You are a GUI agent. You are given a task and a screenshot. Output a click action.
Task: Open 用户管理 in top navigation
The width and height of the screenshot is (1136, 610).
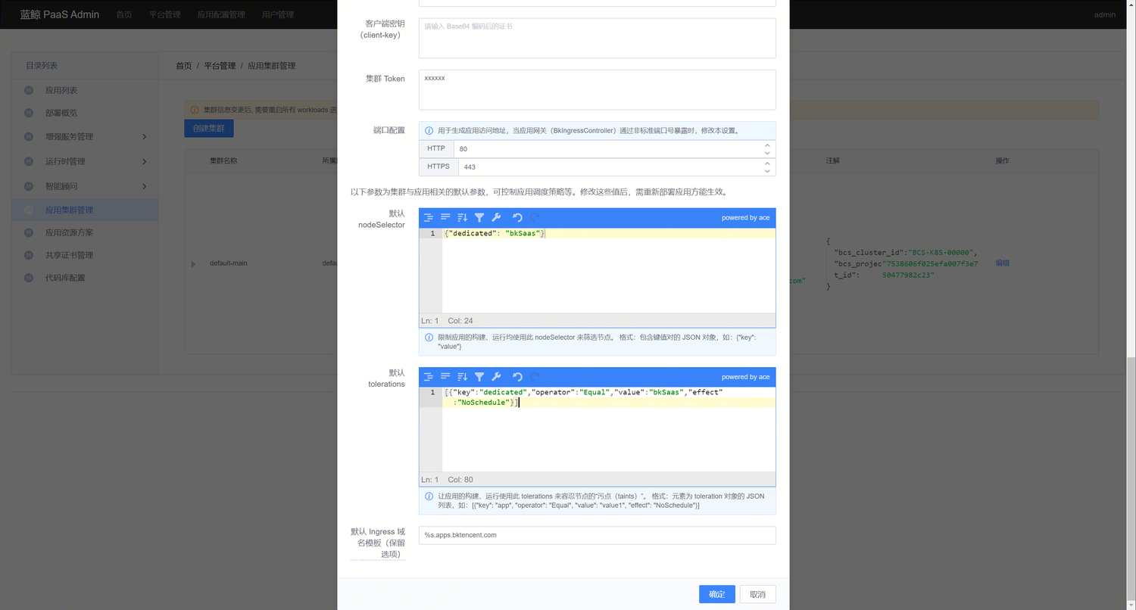tap(278, 14)
